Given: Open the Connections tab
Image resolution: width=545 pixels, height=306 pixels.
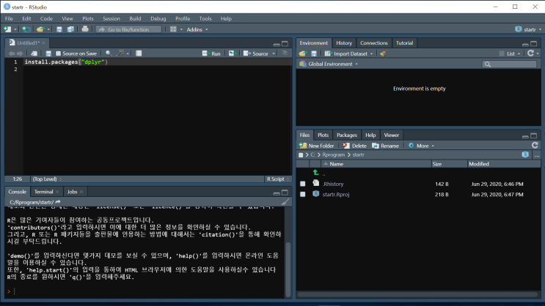Looking at the screenshot, I should pyautogui.click(x=373, y=43).
